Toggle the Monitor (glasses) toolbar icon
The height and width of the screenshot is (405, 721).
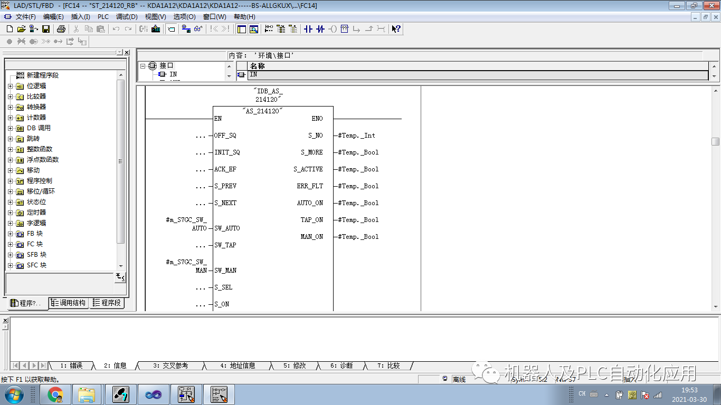pos(198,29)
